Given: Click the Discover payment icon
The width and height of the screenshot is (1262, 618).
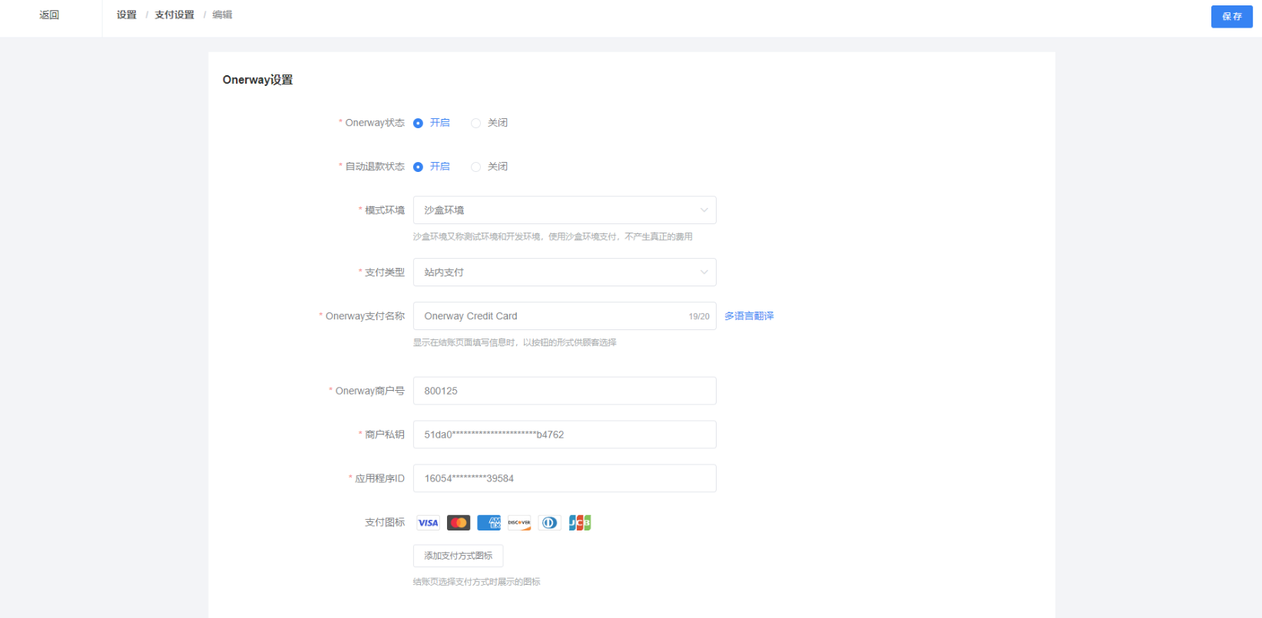Looking at the screenshot, I should coord(519,523).
